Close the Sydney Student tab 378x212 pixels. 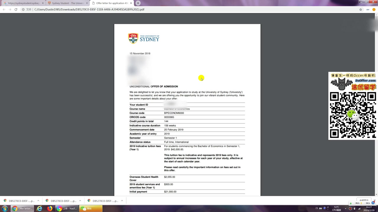[x=87, y=3]
